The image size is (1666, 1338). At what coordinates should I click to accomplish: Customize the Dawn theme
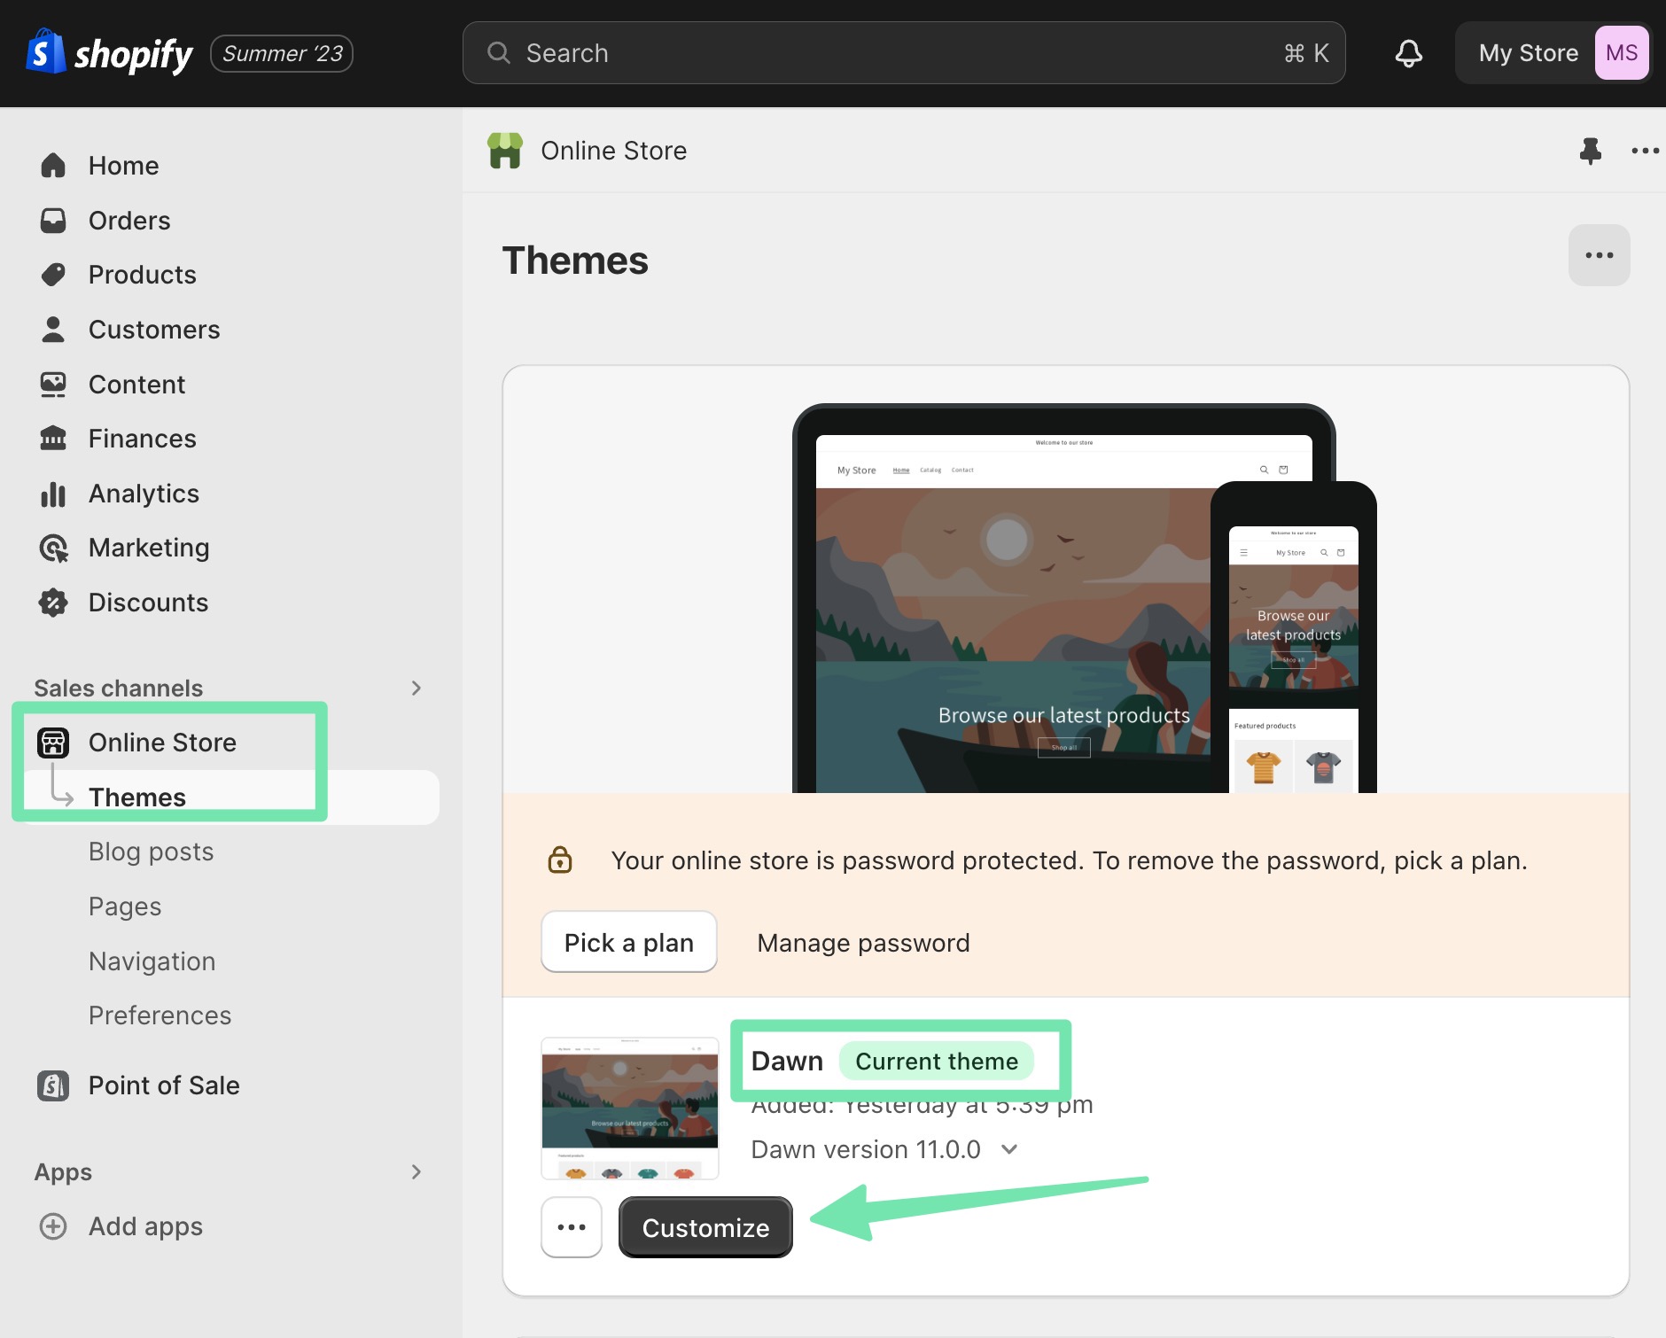705,1227
